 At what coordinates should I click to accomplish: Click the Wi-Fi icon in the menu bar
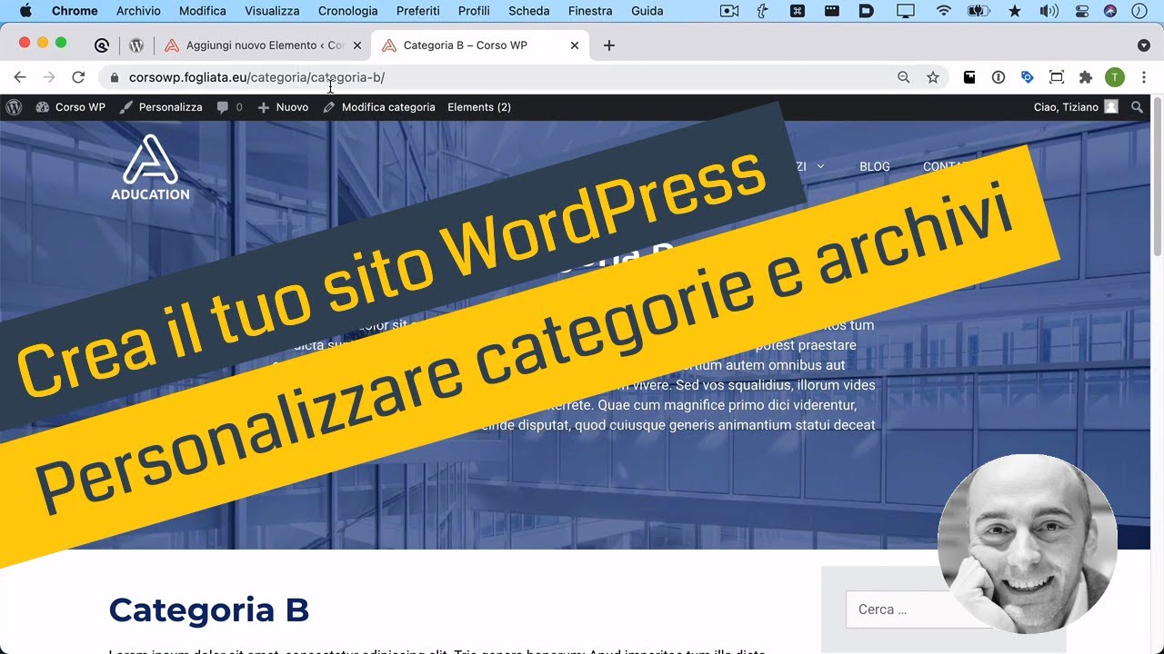pos(943,10)
